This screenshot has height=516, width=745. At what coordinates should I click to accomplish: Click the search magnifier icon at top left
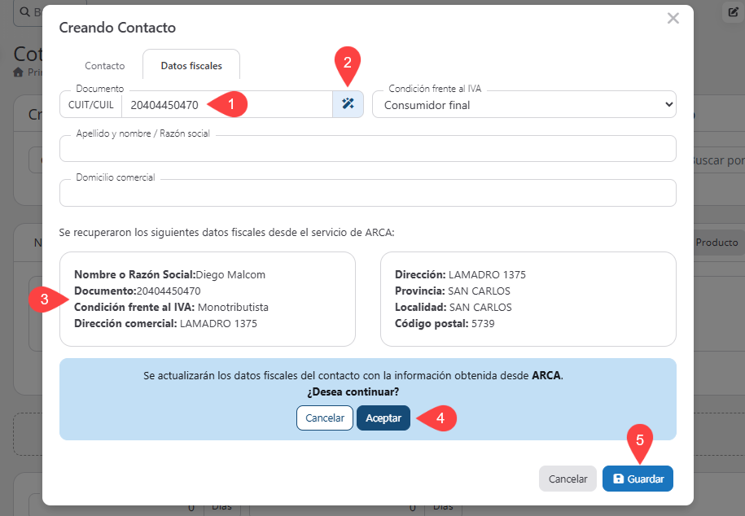click(x=24, y=11)
